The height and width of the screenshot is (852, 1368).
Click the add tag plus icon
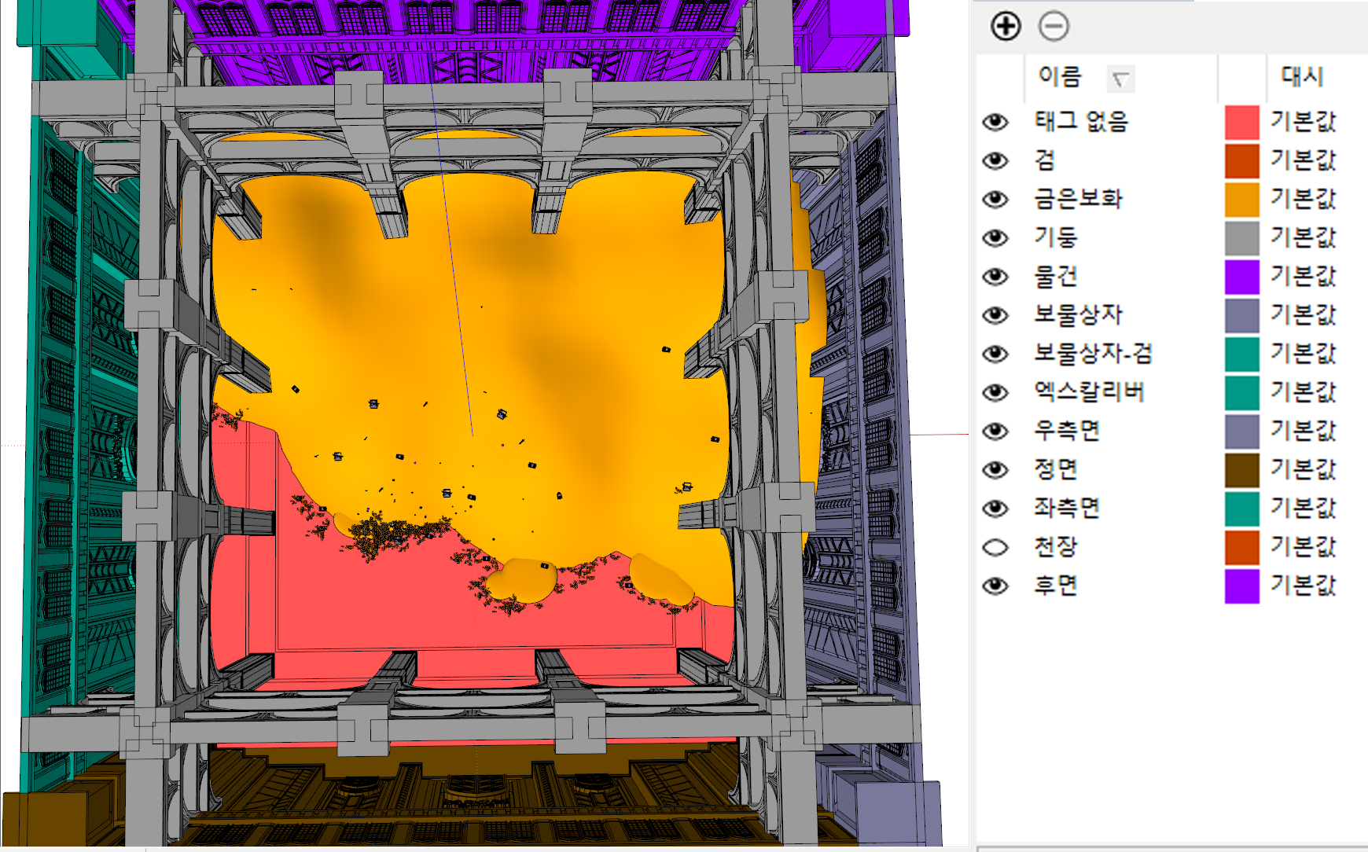click(x=1006, y=27)
